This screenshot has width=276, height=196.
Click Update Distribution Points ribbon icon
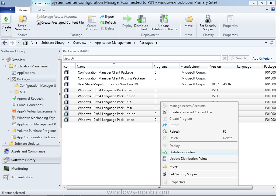[164, 19]
